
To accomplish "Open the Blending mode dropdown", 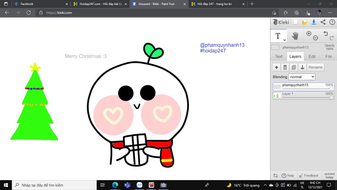I will 302,77.
